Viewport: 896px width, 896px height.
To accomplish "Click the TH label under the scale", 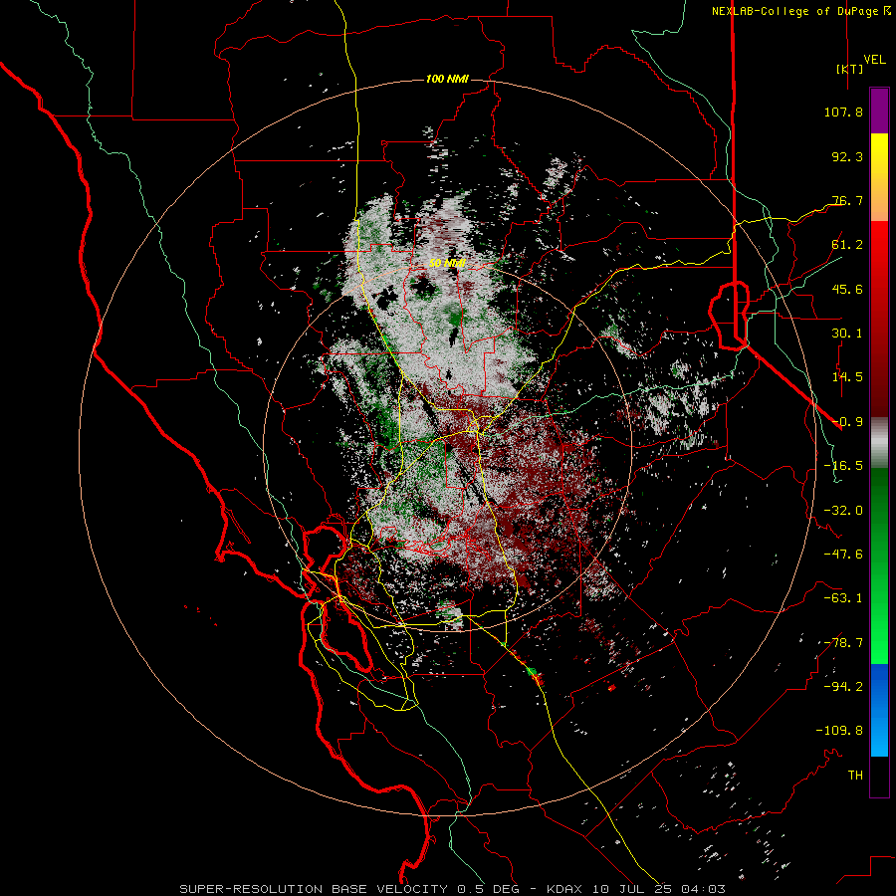I will click(855, 776).
